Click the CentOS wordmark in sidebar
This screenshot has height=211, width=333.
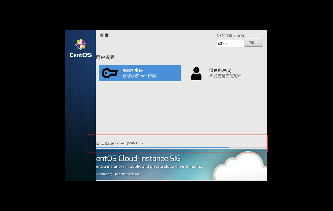81,55
